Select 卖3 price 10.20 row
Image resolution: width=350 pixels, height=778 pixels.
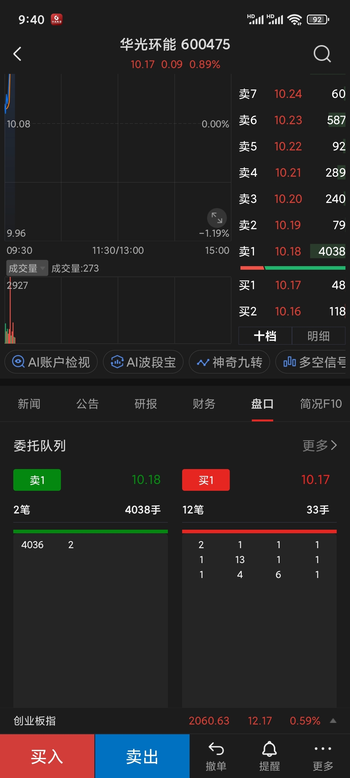[292, 199]
